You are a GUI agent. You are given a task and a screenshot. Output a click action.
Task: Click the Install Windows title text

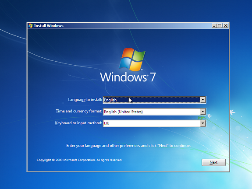coord(49,26)
